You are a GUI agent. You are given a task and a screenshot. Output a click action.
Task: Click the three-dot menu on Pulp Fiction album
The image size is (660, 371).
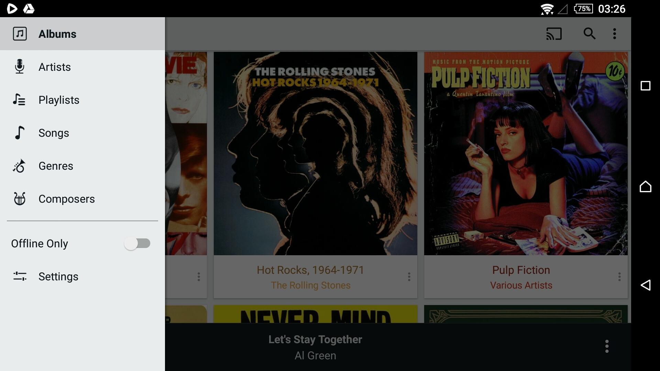point(620,277)
